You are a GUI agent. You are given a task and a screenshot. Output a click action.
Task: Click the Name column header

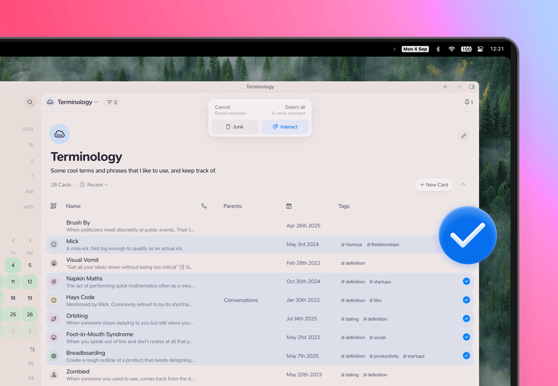point(73,206)
